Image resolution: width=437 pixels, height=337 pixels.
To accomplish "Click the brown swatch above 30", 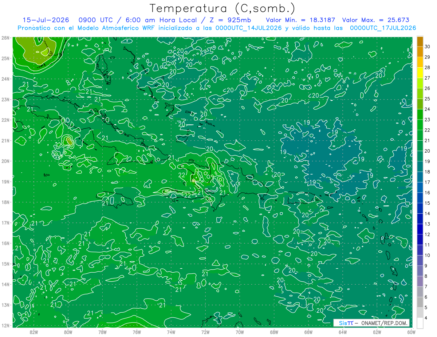I will [x=420, y=41].
